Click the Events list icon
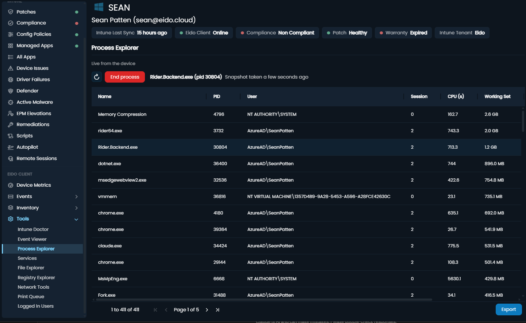526x323 pixels. pos(11,197)
